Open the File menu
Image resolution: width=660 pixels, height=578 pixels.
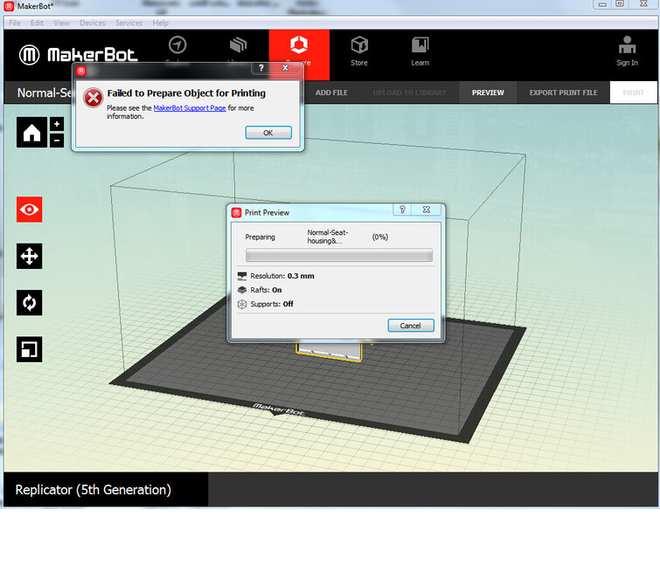pos(15,23)
